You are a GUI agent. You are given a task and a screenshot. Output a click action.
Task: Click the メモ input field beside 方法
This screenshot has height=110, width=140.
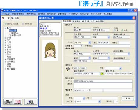coord(105,98)
